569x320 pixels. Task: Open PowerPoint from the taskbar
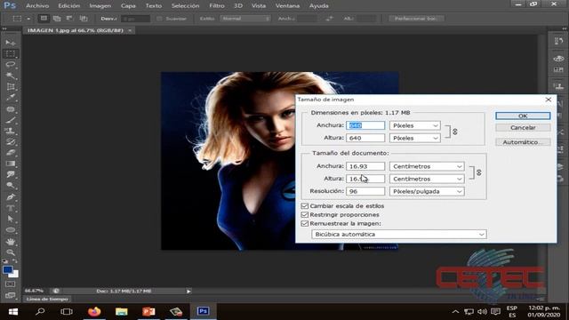point(148,312)
